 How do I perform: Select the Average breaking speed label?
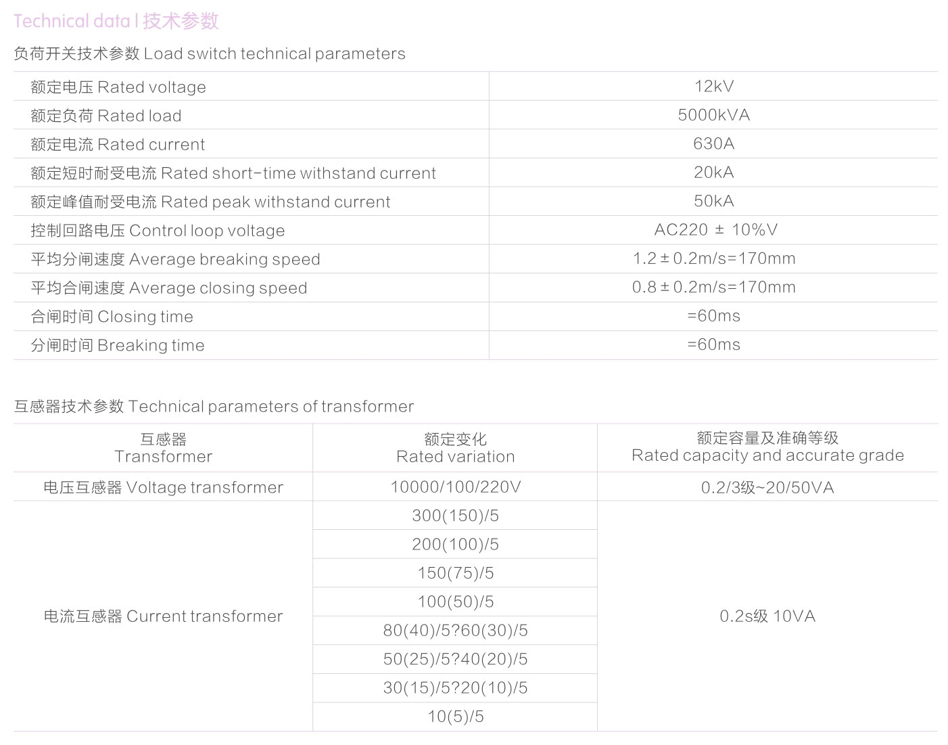175,260
